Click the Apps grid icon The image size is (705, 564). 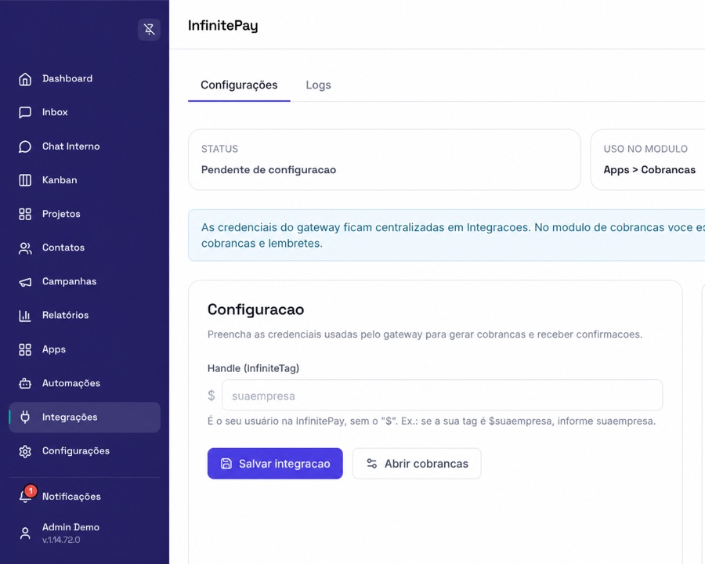(25, 349)
